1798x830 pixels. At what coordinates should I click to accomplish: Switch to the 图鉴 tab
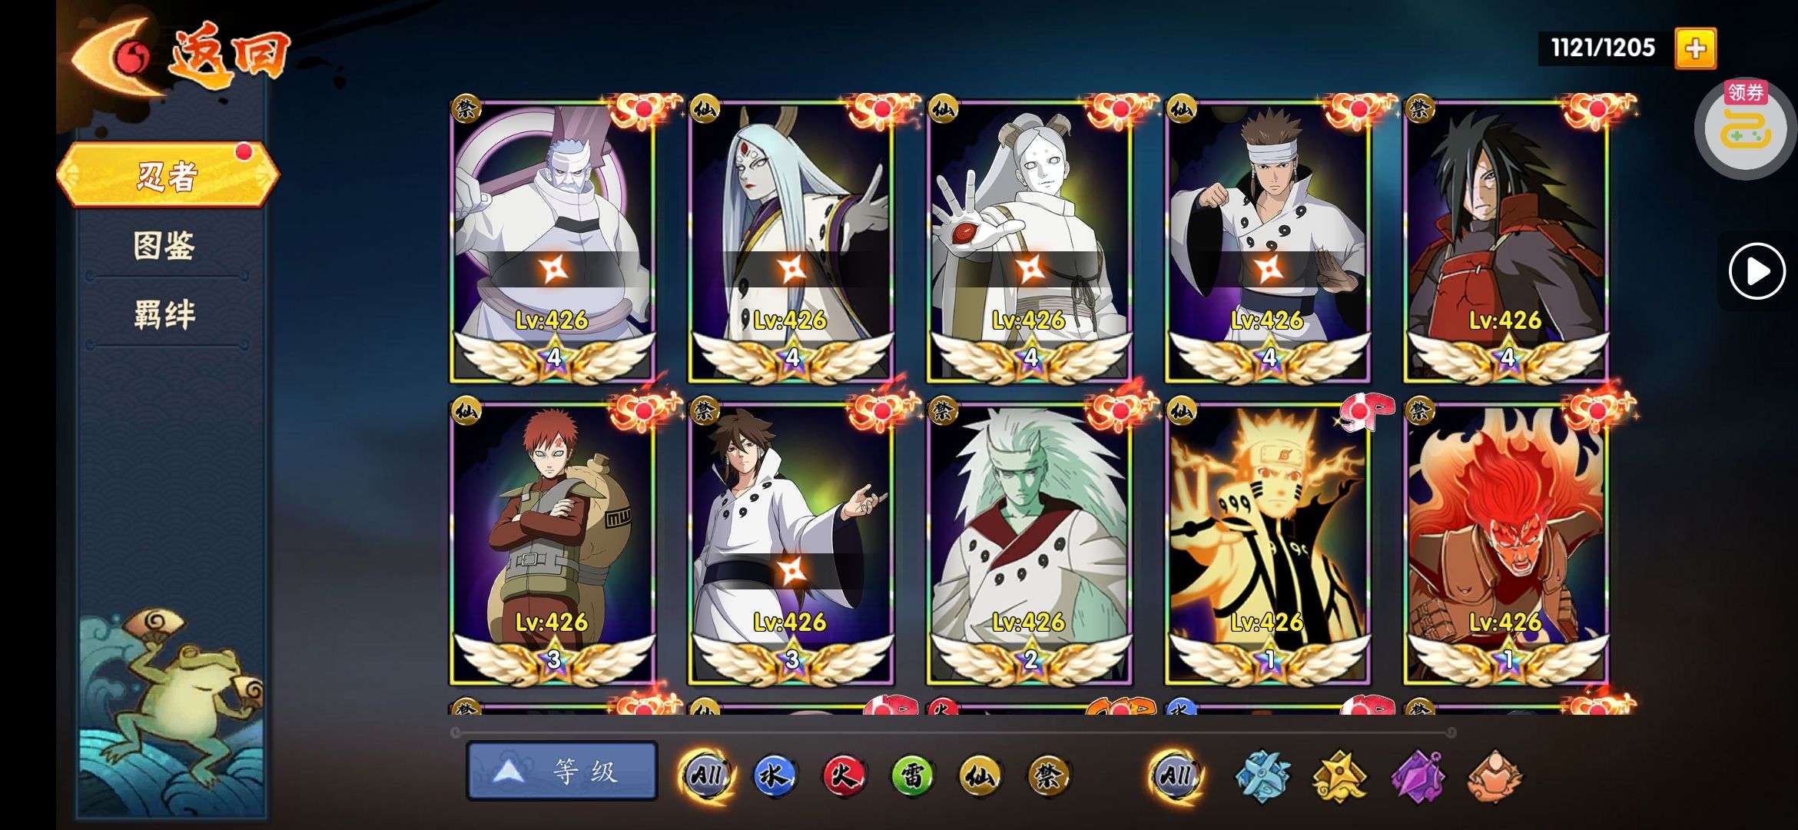tap(164, 246)
